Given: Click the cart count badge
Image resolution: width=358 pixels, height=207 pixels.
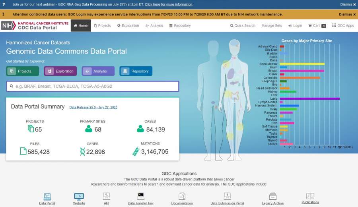Looking at the screenshot, I should pos(323,26).
